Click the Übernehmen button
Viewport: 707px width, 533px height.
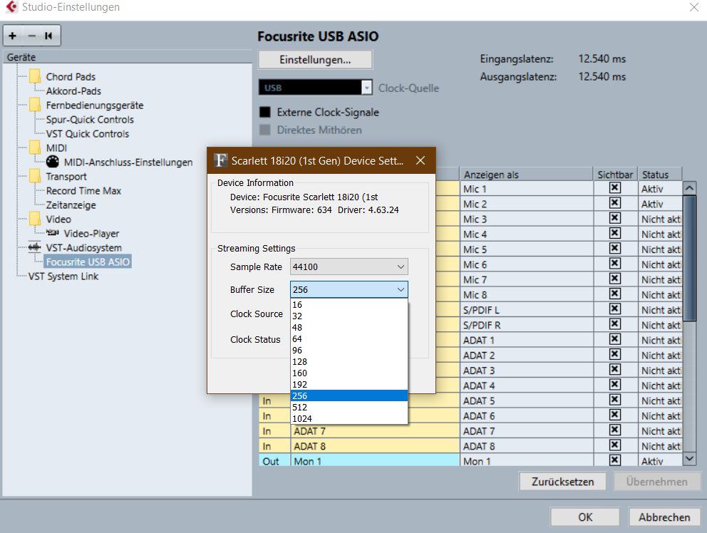pos(657,482)
